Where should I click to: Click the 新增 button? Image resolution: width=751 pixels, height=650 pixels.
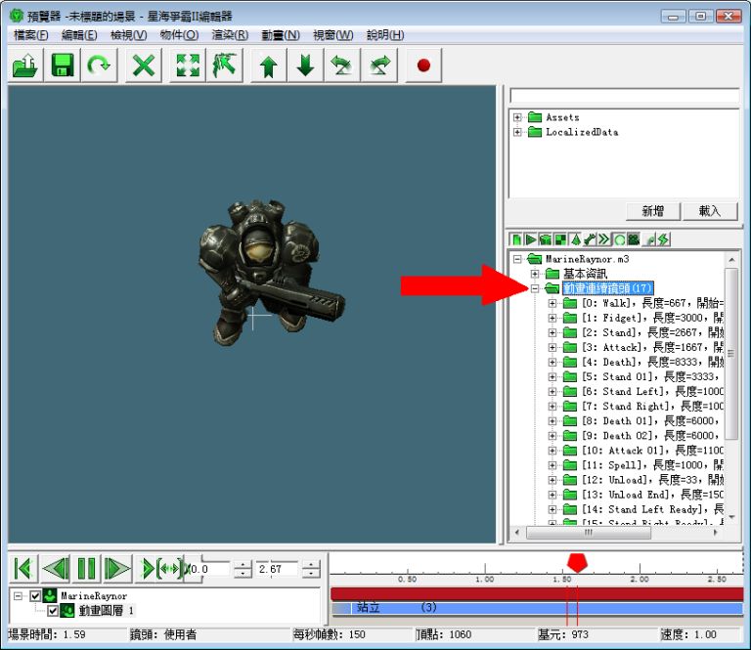653,211
